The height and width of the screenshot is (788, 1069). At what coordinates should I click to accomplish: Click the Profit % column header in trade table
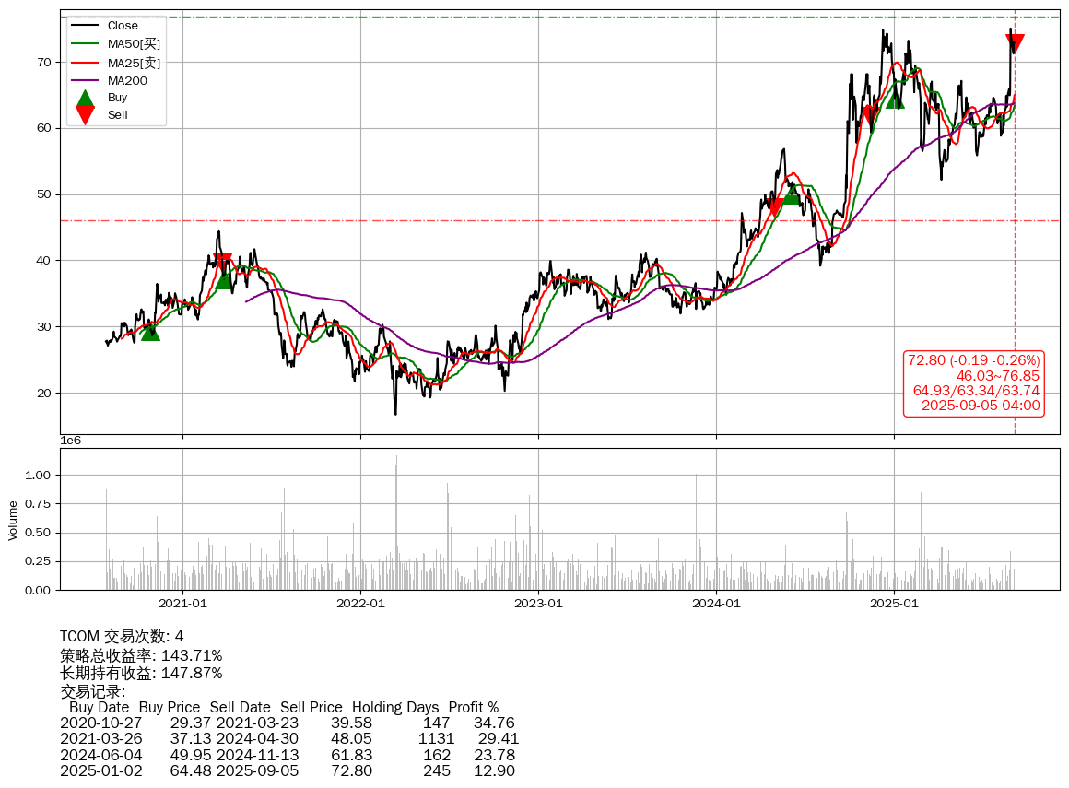point(473,708)
